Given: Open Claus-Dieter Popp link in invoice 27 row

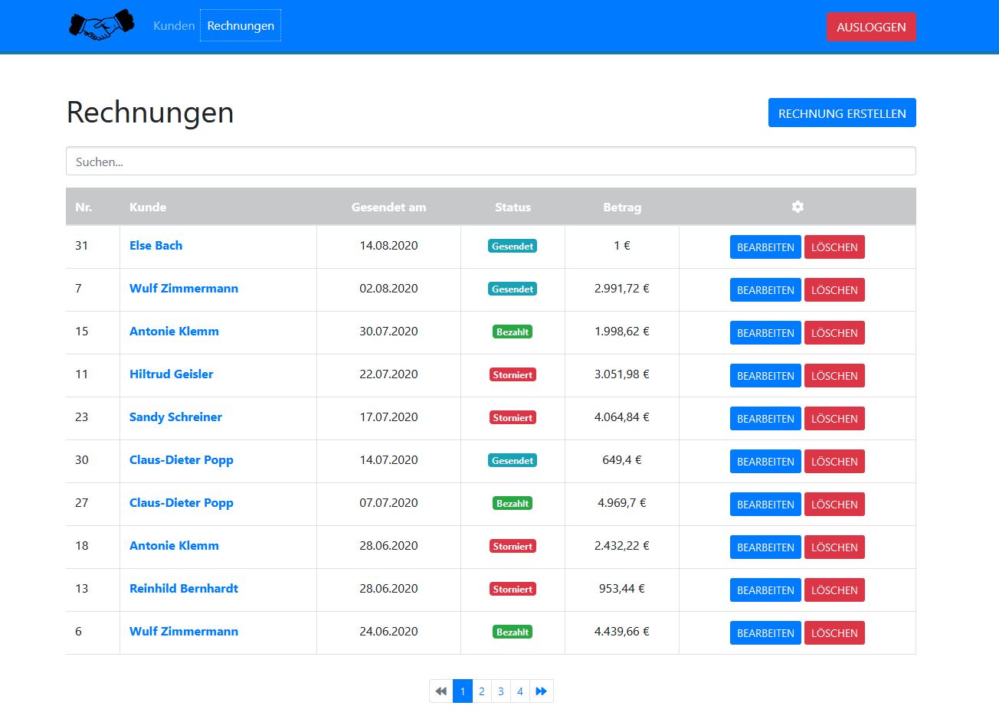Looking at the screenshot, I should tap(182, 503).
